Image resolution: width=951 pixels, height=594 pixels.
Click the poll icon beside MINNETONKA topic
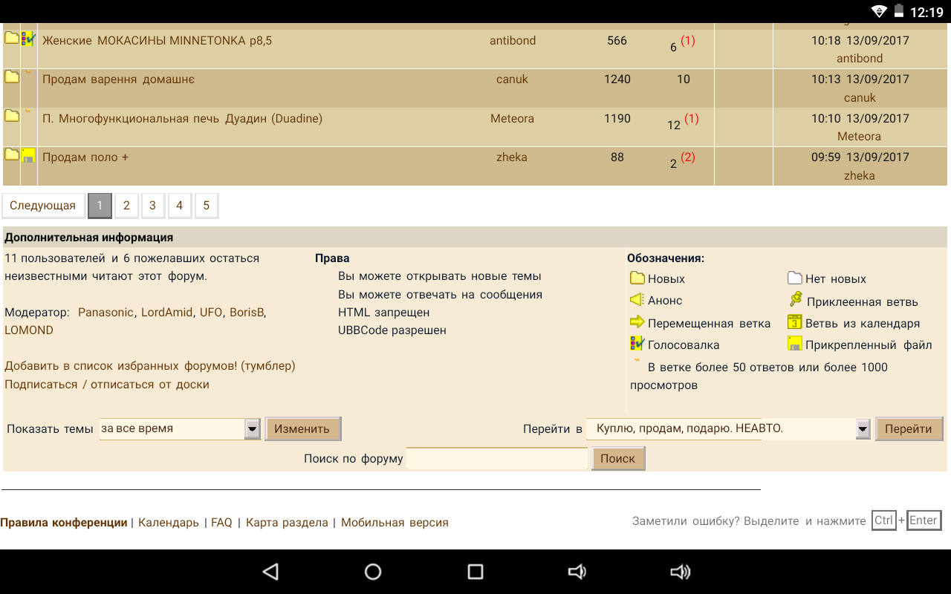[x=28, y=39]
